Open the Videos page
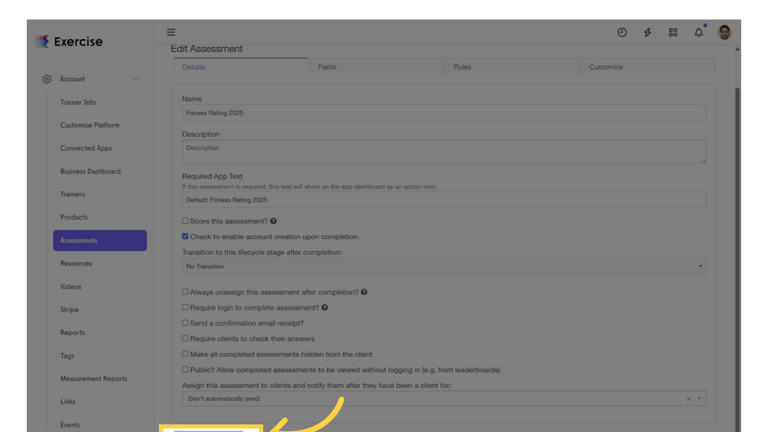This screenshot has height=432, width=768. click(71, 287)
